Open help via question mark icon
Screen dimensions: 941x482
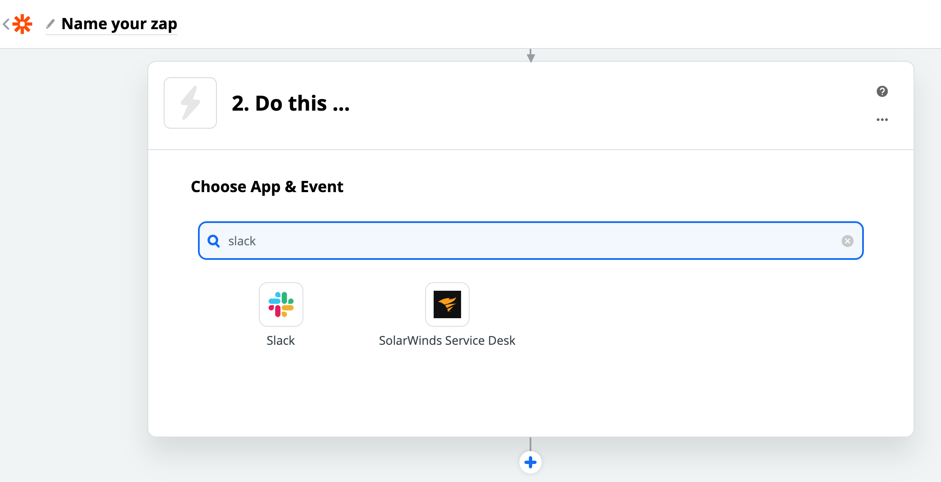[x=882, y=91]
